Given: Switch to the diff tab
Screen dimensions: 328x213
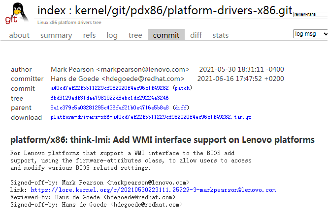Looking at the screenshot, I should click(196, 35).
